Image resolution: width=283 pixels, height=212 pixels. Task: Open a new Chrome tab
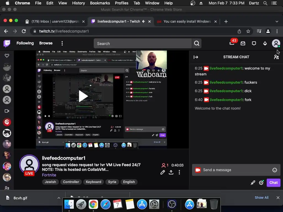[226, 22]
